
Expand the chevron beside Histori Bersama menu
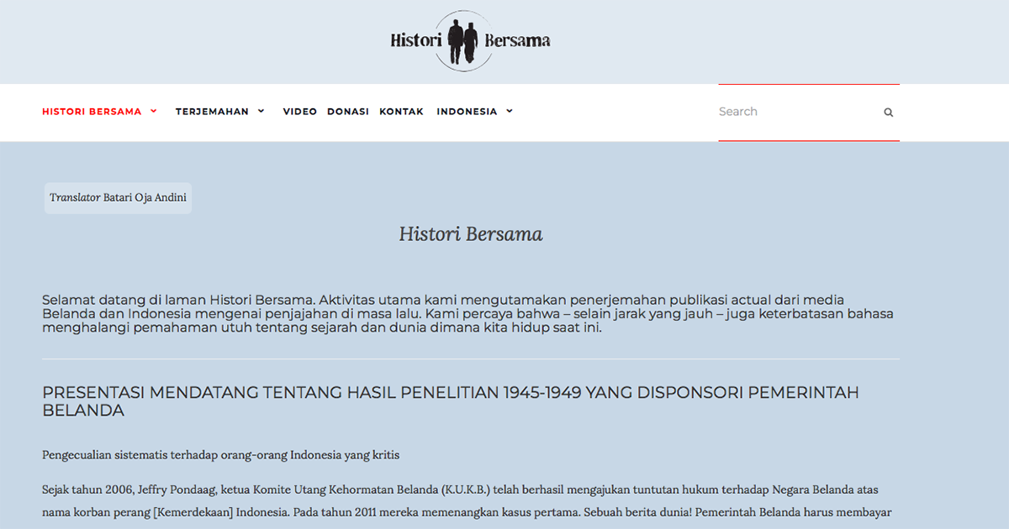click(154, 111)
